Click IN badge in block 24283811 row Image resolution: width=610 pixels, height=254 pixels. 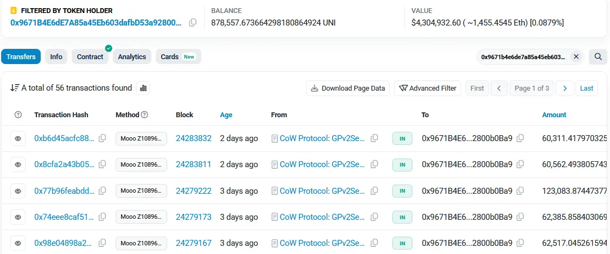402,164
